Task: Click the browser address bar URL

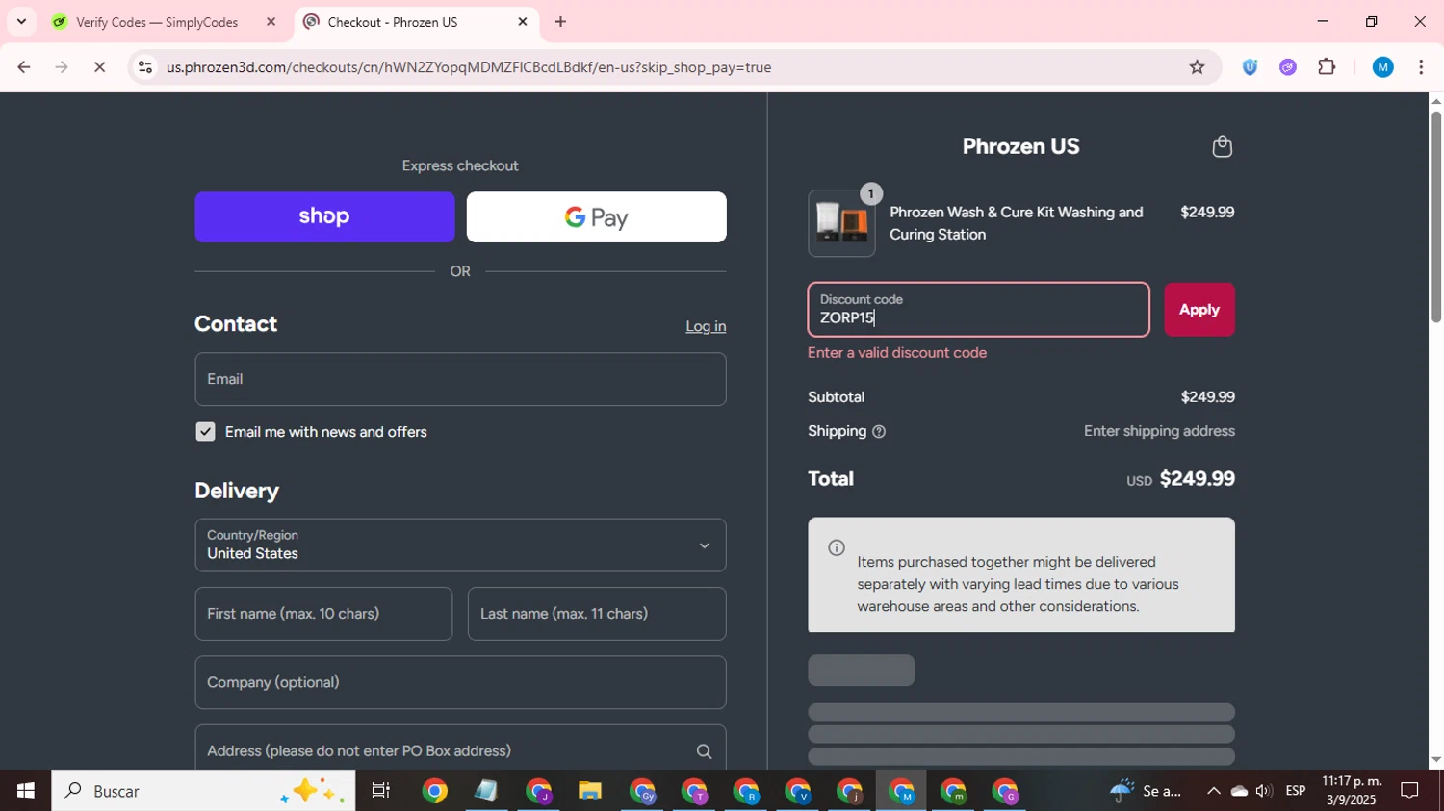Action: point(469,67)
